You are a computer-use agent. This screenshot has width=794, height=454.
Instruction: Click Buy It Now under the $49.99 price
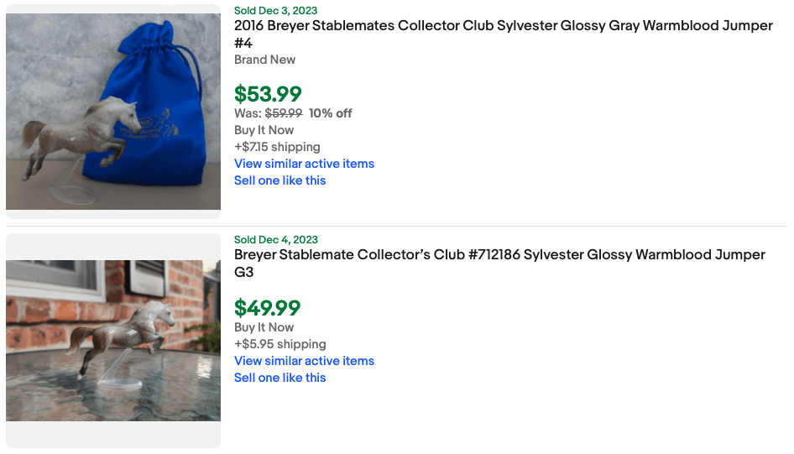(264, 327)
